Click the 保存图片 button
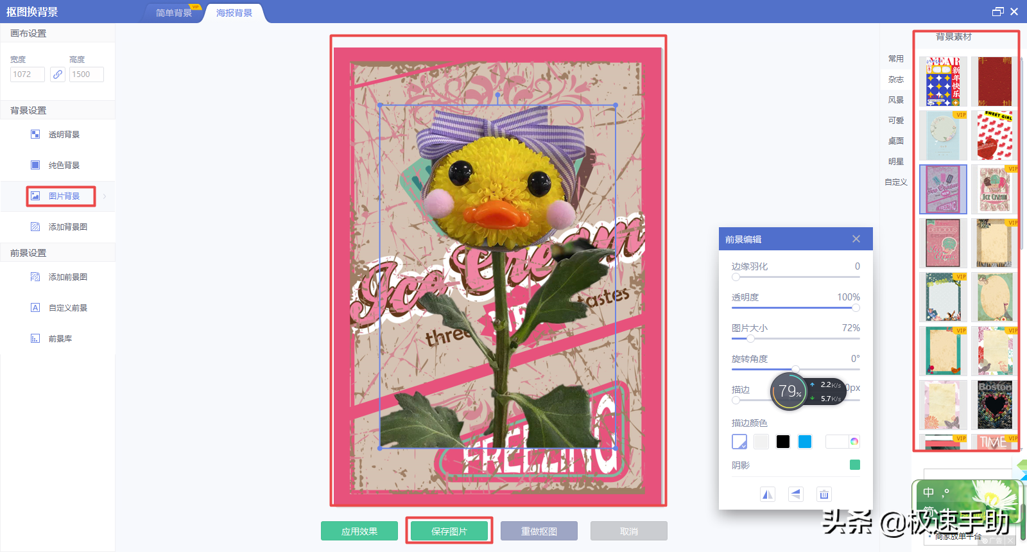 pos(449,531)
